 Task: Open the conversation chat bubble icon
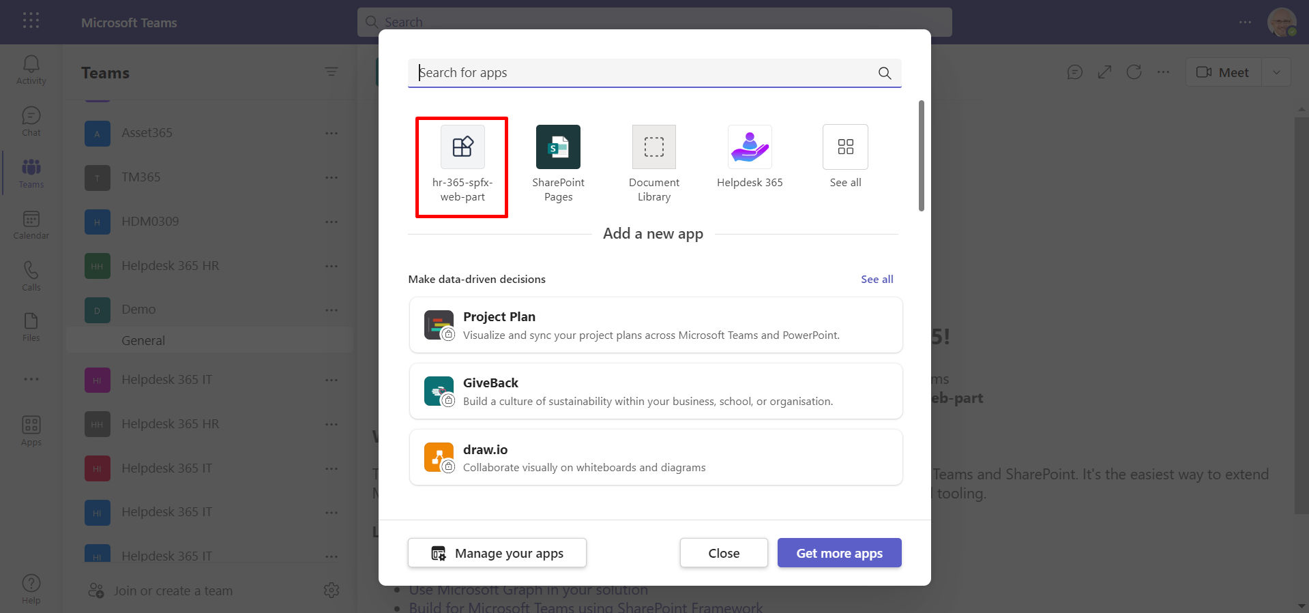tap(1075, 72)
